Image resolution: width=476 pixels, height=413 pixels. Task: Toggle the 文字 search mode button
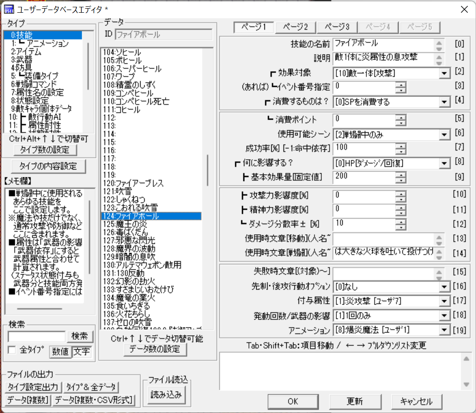click(81, 352)
